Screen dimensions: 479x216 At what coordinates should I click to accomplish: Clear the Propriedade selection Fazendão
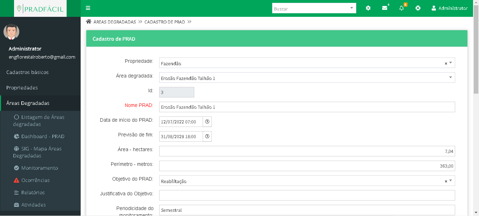446,63
